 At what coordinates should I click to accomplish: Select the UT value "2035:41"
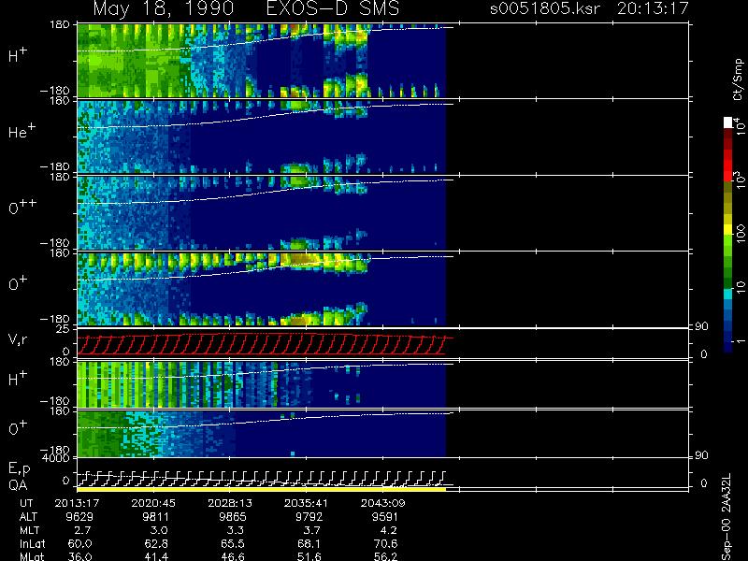tap(307, 503)
